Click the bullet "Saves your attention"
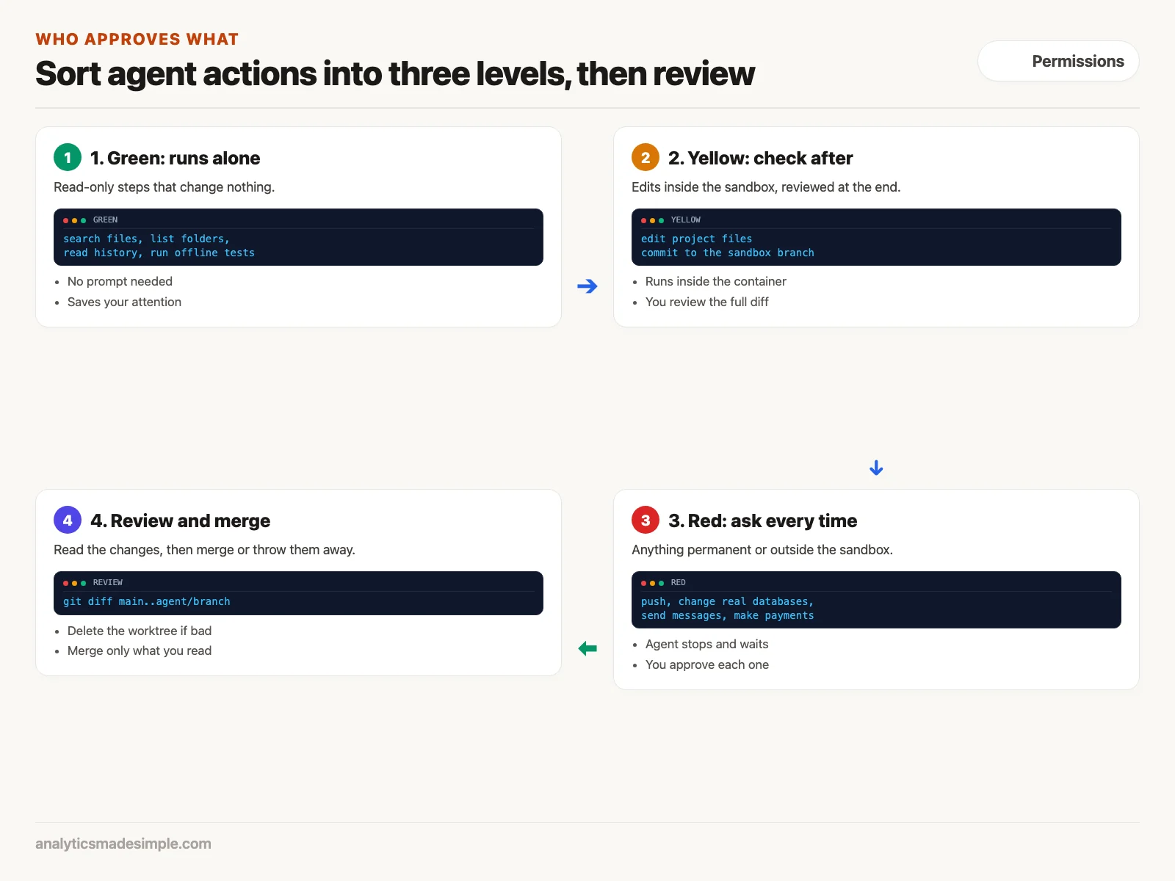Viewport: 1175px width, 881px height. click(124, 302)
